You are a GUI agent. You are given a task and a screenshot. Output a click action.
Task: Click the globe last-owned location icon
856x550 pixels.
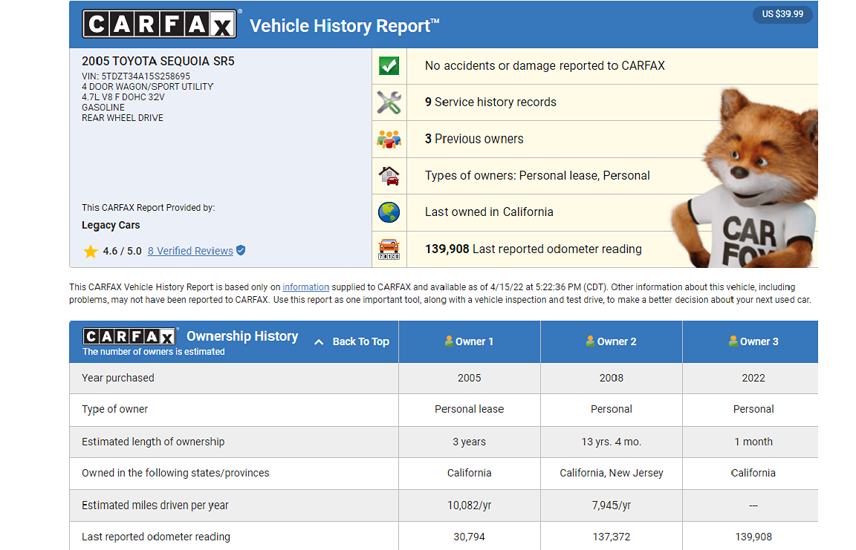[389, 212]
